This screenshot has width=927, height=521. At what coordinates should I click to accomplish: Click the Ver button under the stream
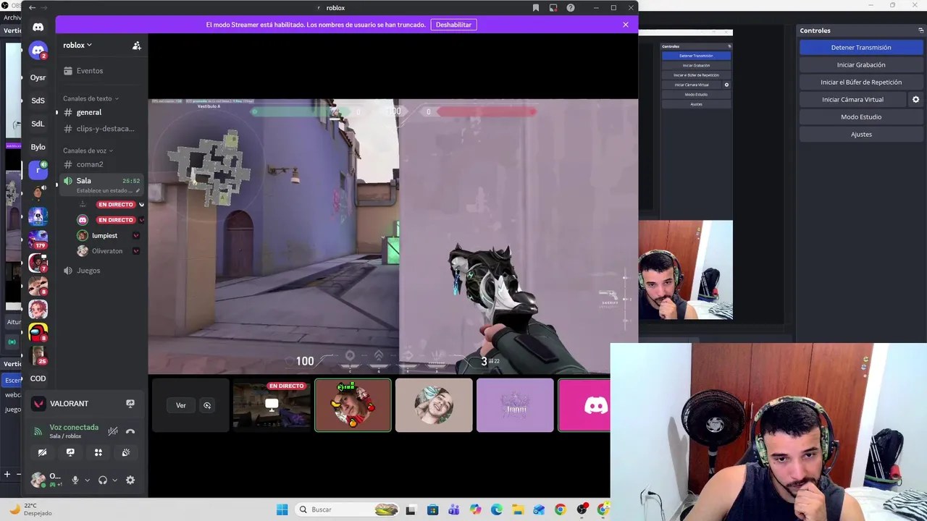(181, 405)
